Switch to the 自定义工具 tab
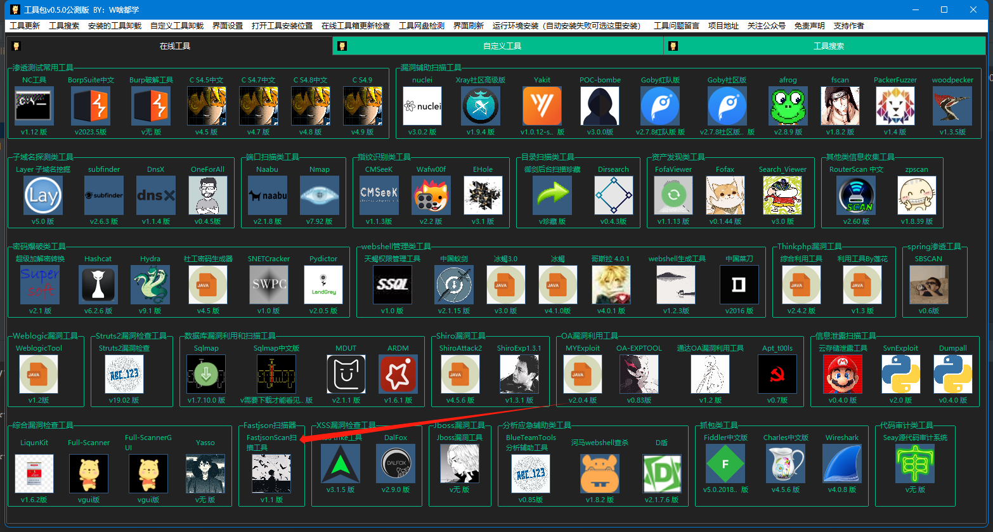The height and width of the screenshot is (532, 993). (x=498, y=46)
